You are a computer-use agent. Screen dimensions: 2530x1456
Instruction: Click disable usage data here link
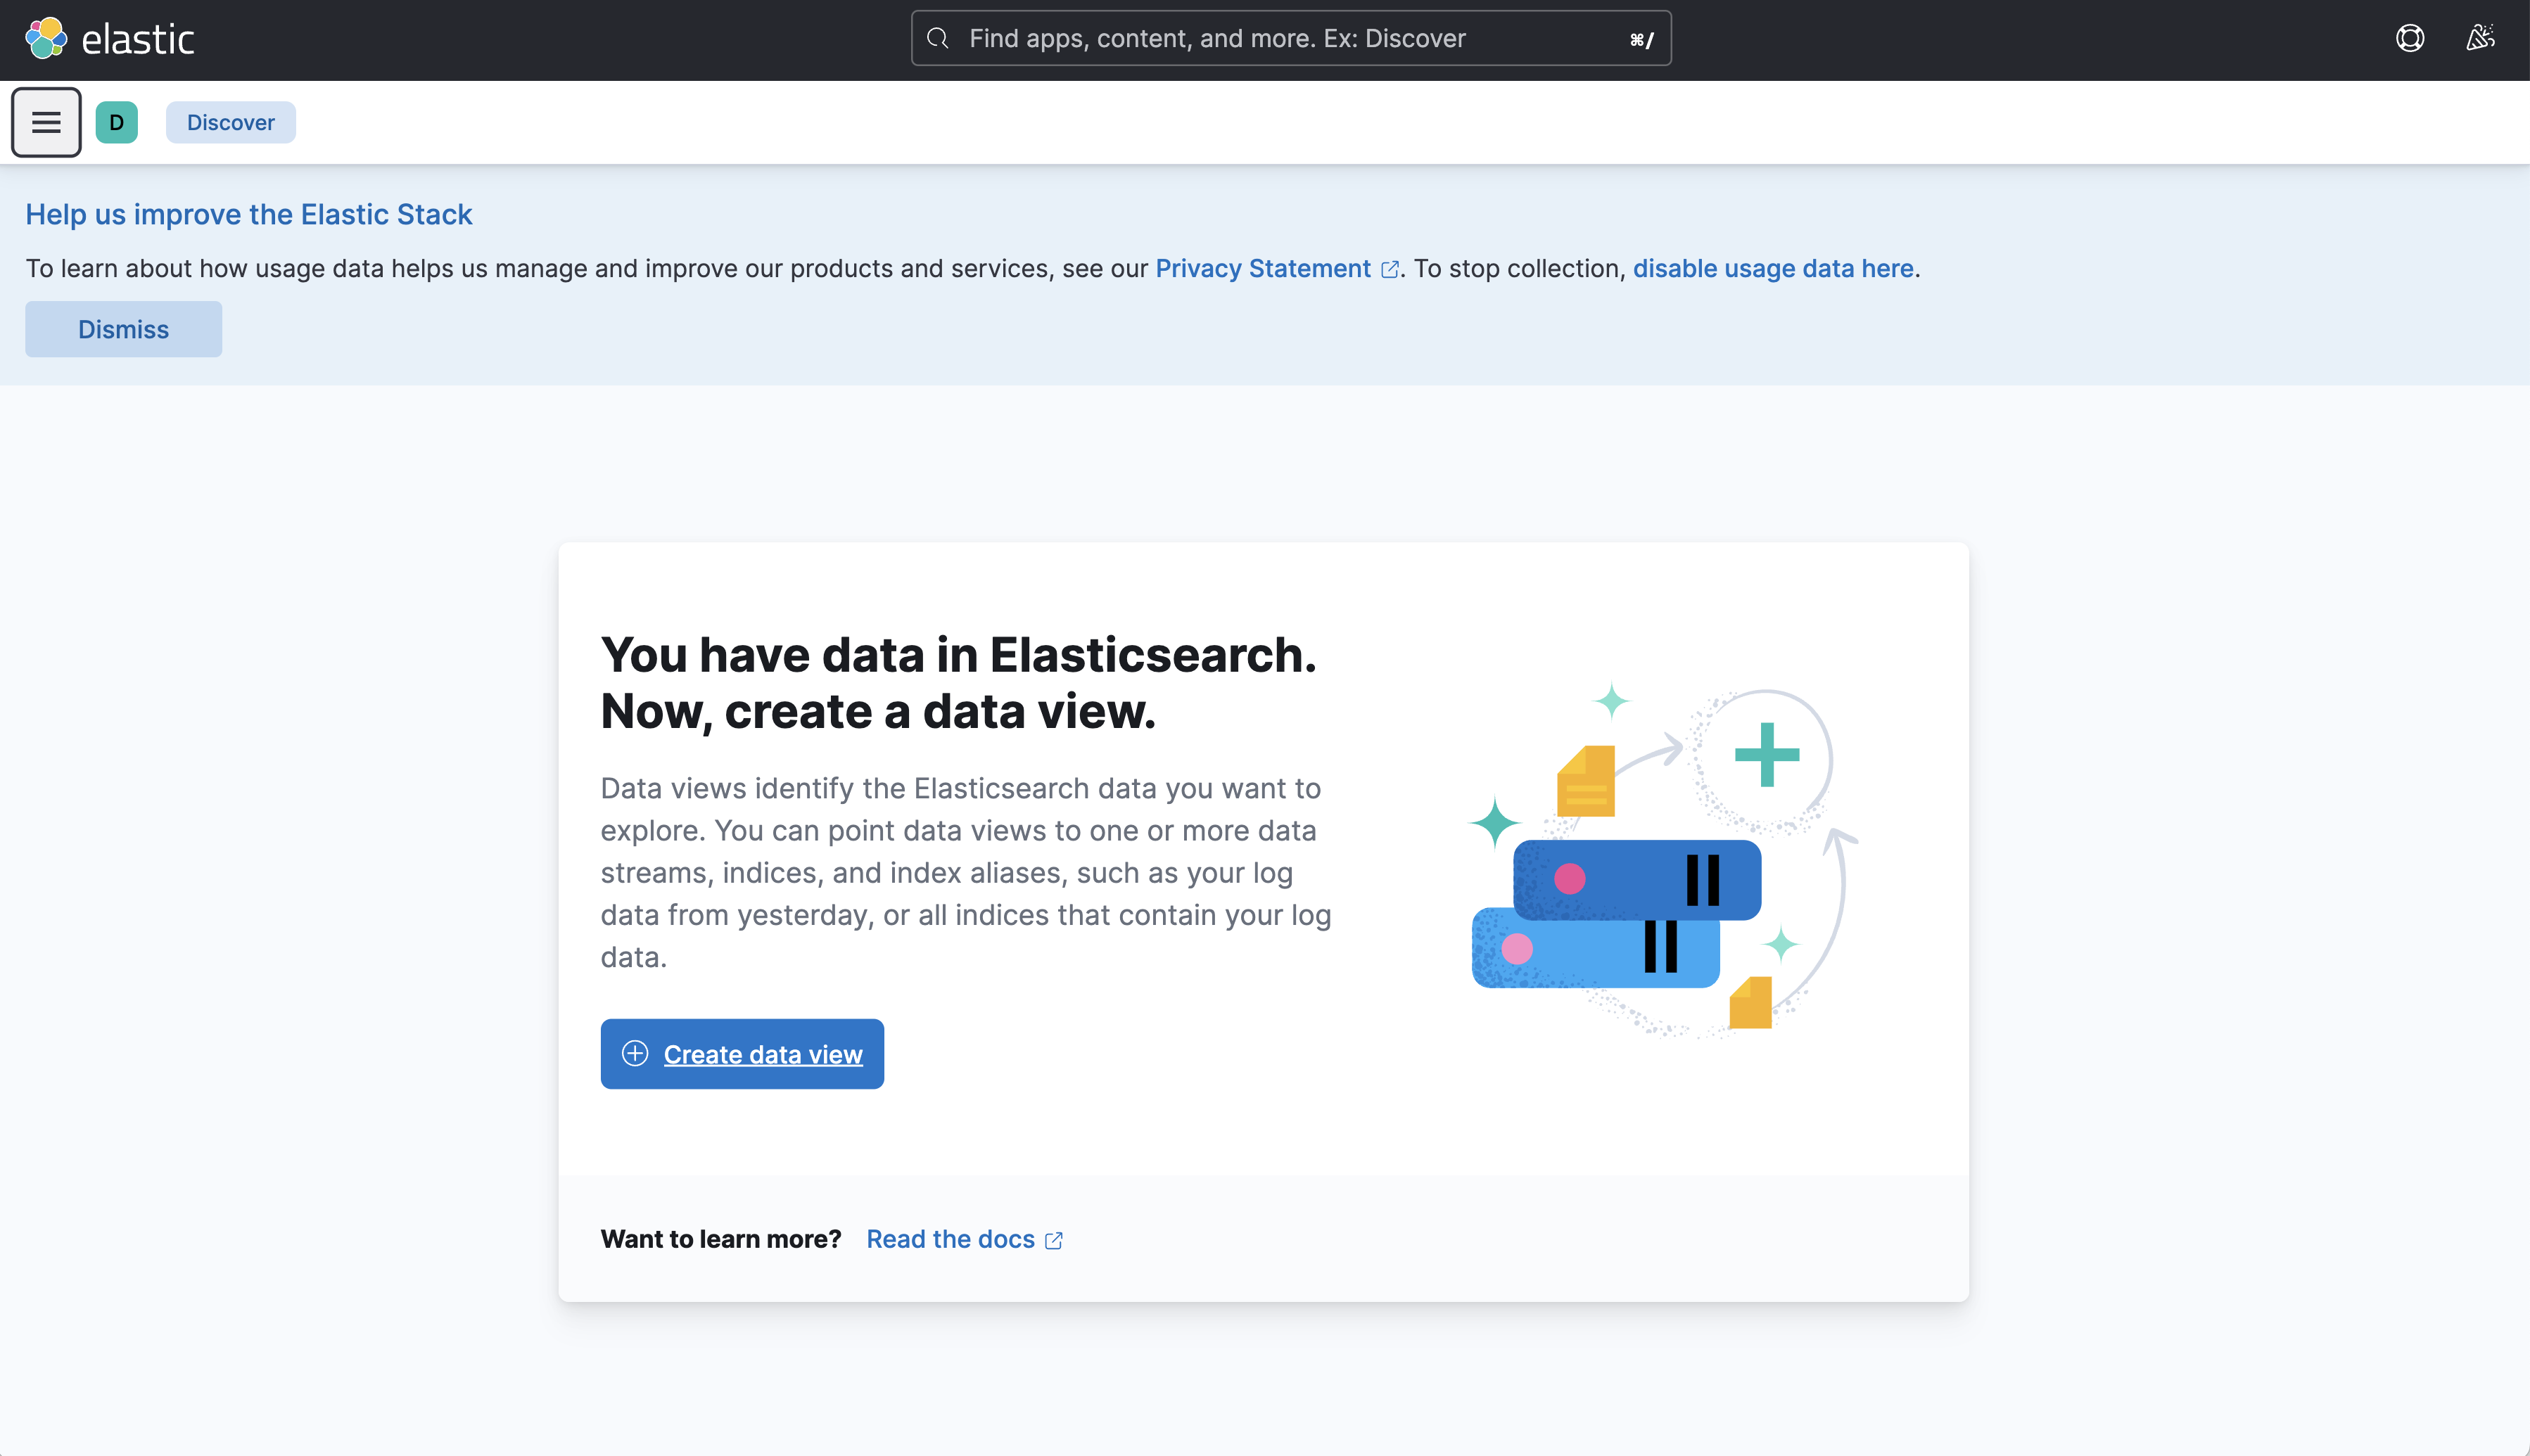1772,267
